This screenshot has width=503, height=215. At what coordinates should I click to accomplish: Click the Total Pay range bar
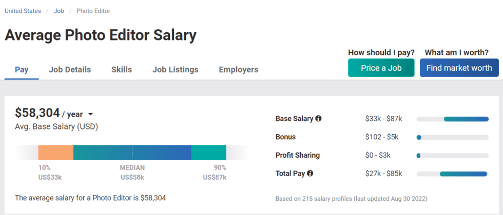coord(453,174)
